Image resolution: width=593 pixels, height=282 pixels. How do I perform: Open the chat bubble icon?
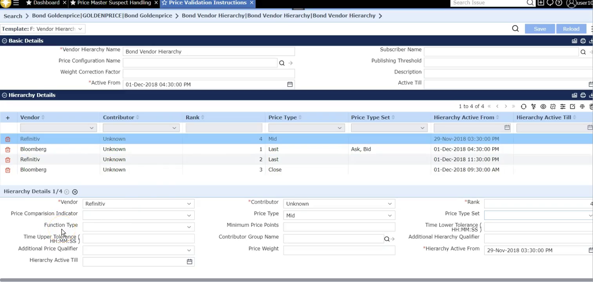(550, 3)
